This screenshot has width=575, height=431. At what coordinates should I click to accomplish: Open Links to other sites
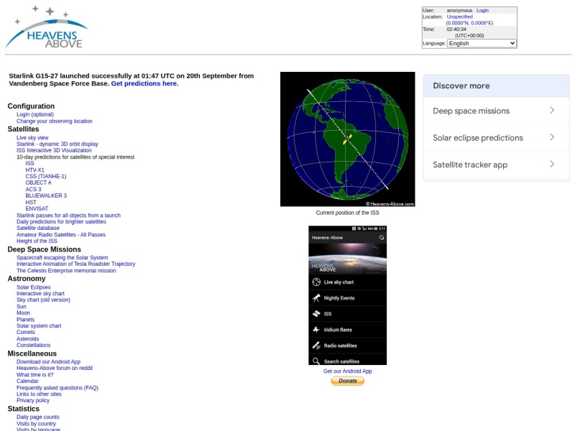[x=39, y=394]
